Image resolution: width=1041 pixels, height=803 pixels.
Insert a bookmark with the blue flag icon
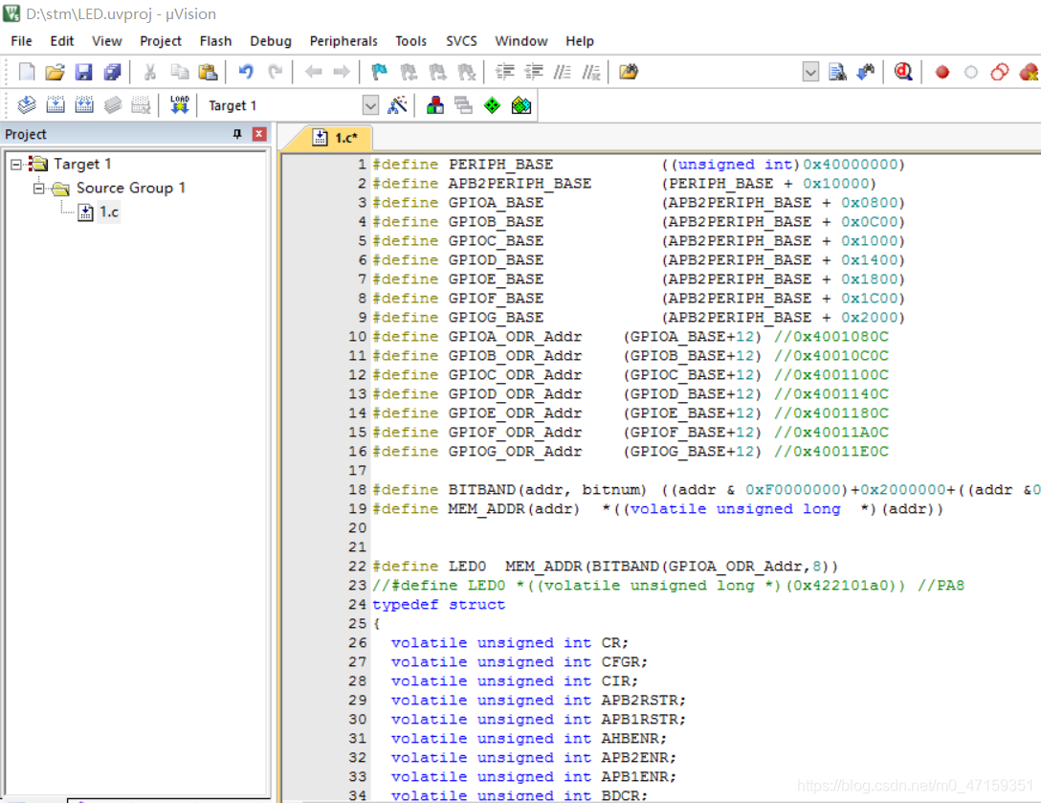pos(379,72)
